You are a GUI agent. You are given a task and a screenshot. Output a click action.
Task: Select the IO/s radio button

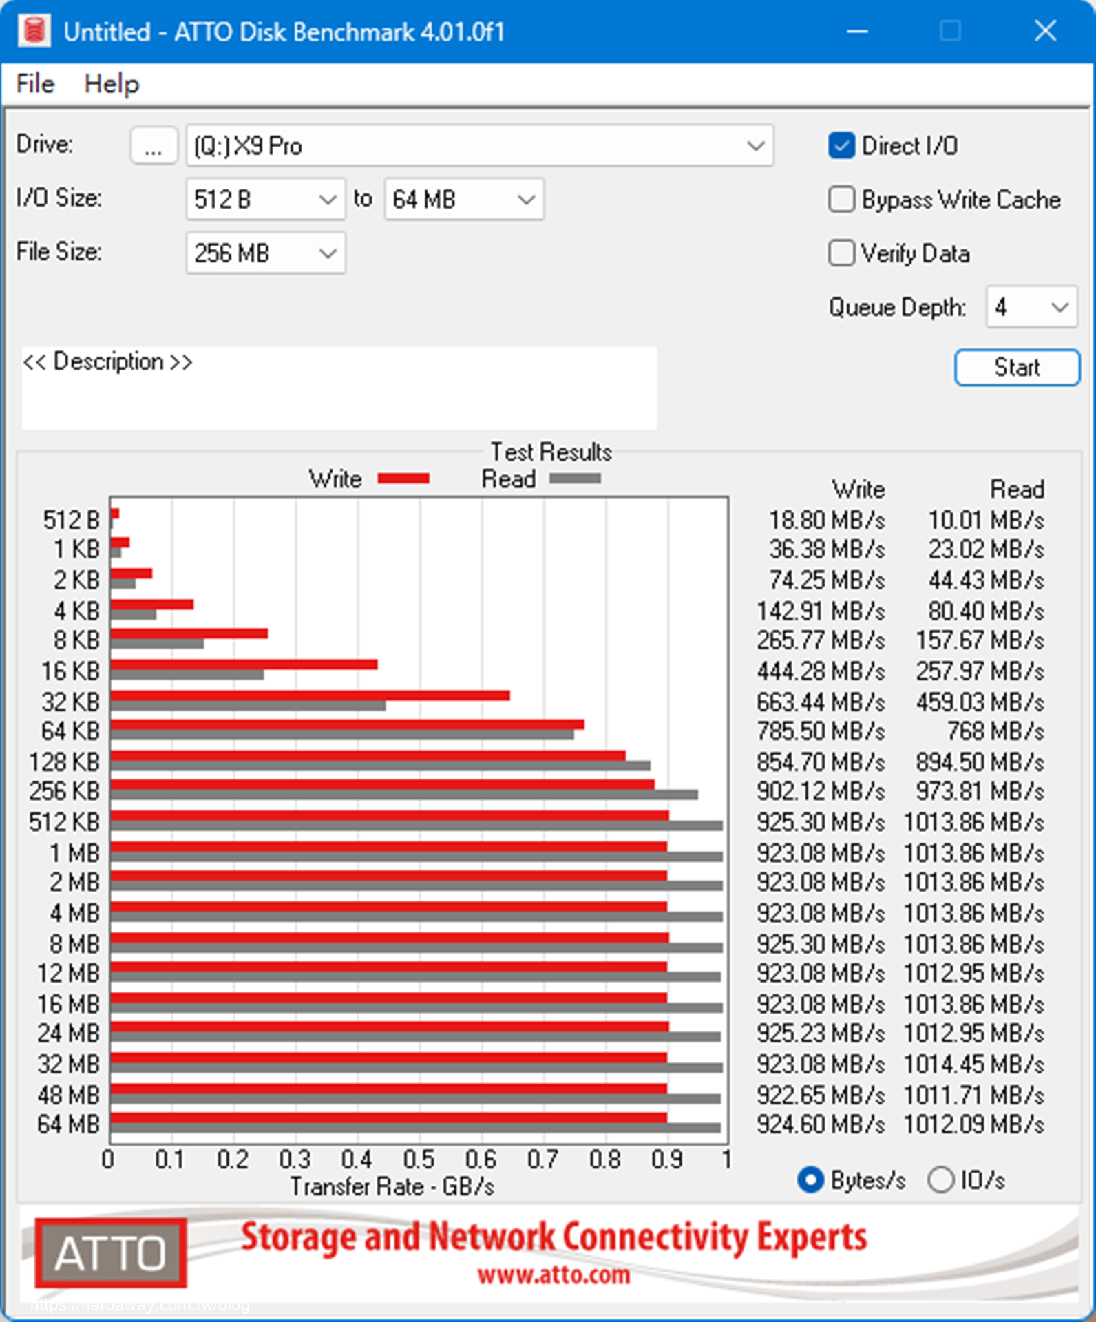(x=940, y=1180)
